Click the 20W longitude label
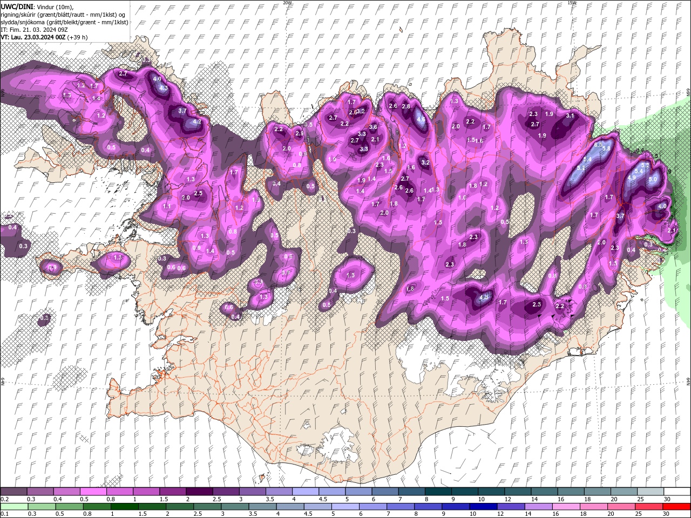 (x=288, y=3)
